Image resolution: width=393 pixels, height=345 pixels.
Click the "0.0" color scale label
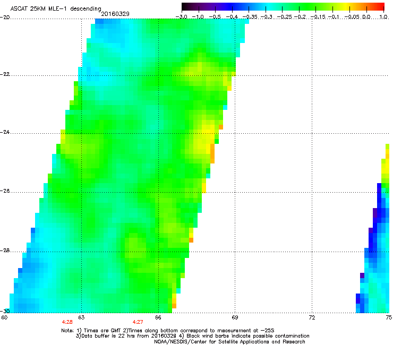(x=366, y=17)
